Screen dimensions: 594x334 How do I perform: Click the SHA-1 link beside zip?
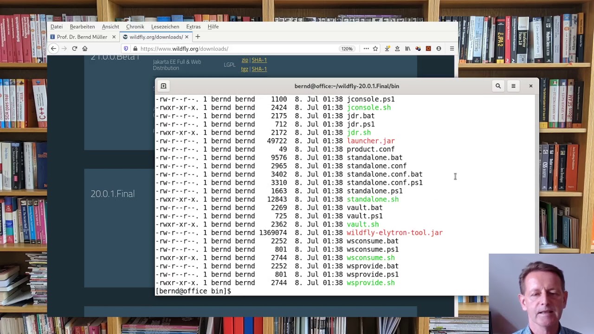(x=259, y=60)
